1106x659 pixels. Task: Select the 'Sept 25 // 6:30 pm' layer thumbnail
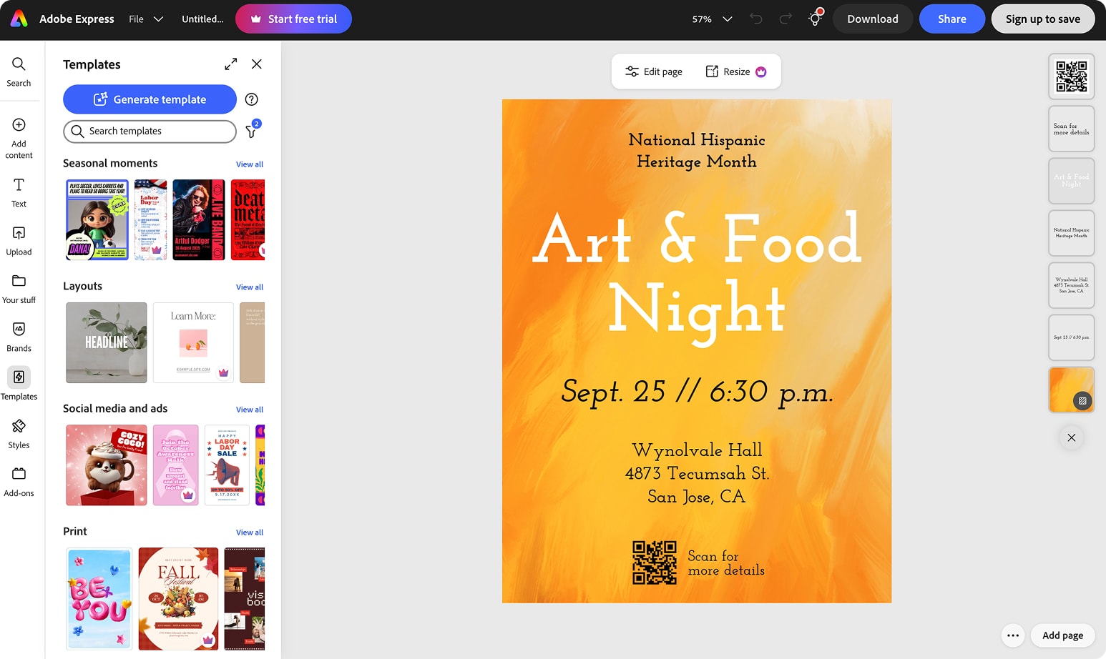[1071, 337]
